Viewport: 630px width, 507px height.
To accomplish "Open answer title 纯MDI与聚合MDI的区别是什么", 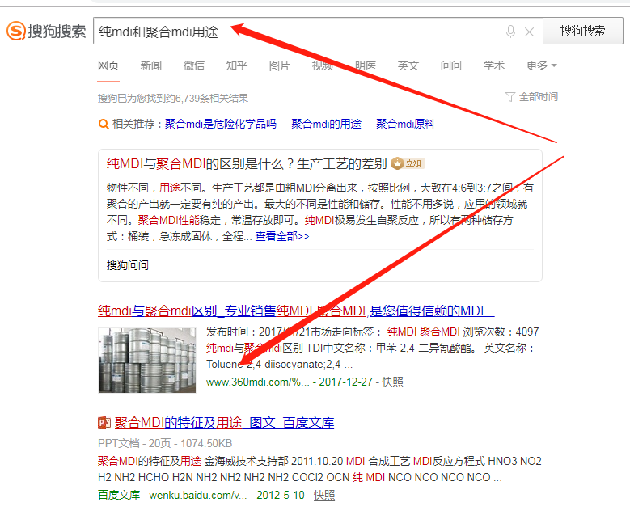I will [x=247, y=163].
